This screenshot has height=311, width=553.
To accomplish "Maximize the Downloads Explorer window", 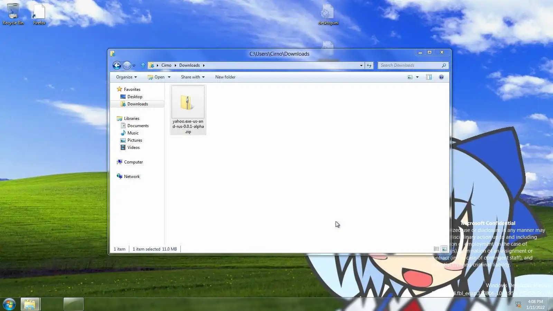I will pos(430,53).
